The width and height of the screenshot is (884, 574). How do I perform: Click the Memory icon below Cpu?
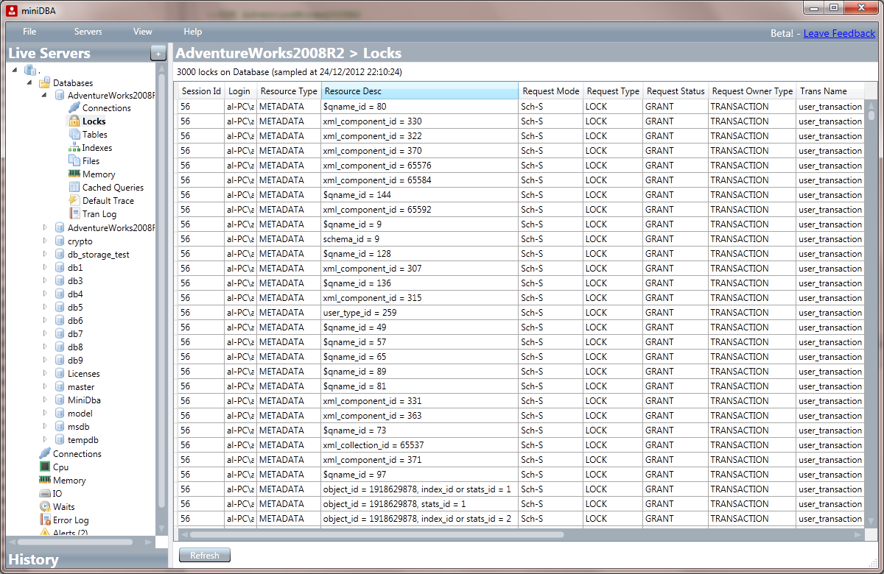point(45,480)
